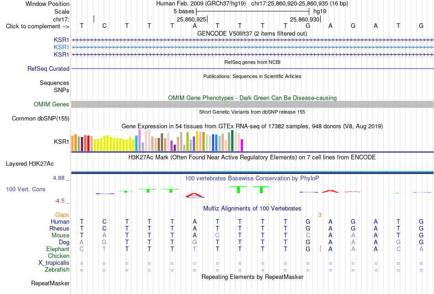Click the final magenta bar in GTEx chart
The width and height of the screenshot is (434, 294).
tap(242, 145)
